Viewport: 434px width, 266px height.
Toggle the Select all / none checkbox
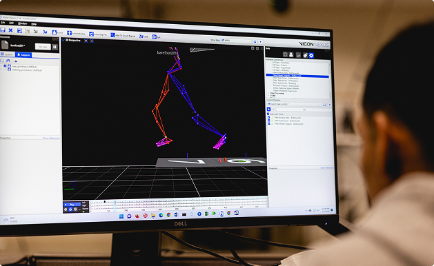[x=268, y=114]
